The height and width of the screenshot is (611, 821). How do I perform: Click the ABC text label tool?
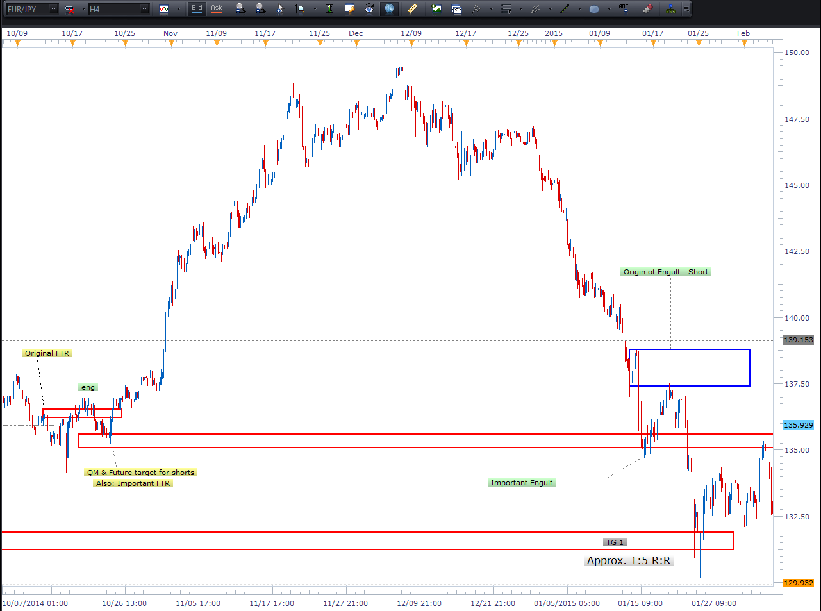[x=624, y=9]
